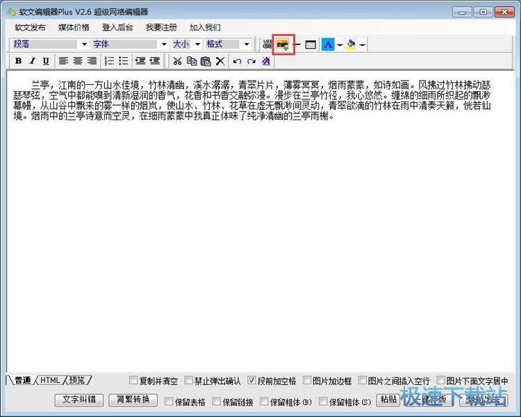Expand font color options arrow
Screen dimensions: 521x417
(340, 44)
